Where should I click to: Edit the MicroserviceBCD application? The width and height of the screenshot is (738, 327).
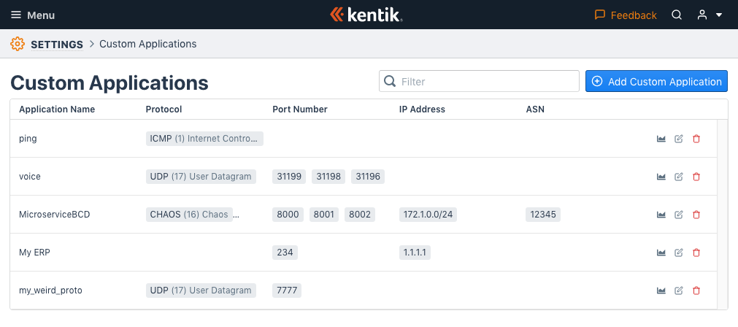(679, 215)
